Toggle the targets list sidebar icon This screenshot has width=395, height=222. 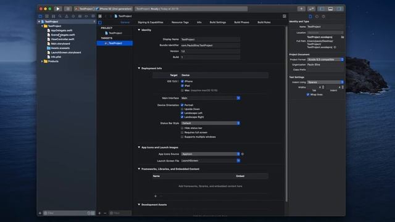coord(100,22)
